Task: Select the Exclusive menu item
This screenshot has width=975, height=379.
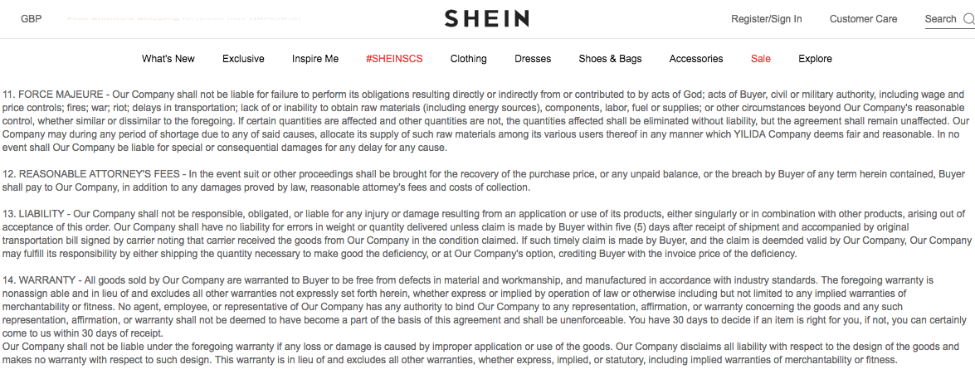Action: tap(243, 59)
